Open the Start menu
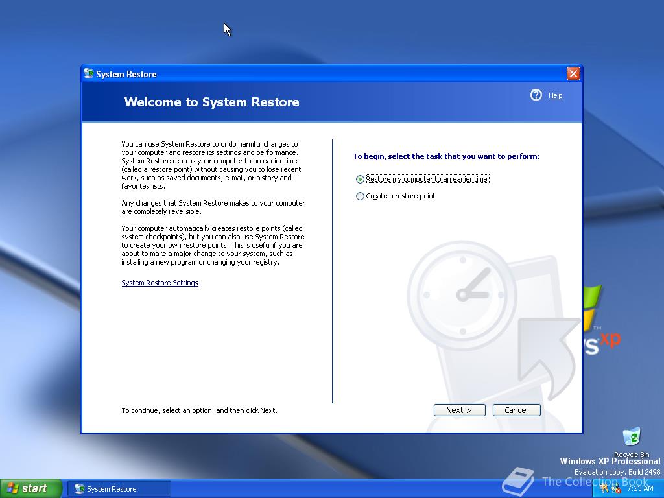Image resolution: width=664 pixels, height=498 pixels. click(x=30, y=489)
